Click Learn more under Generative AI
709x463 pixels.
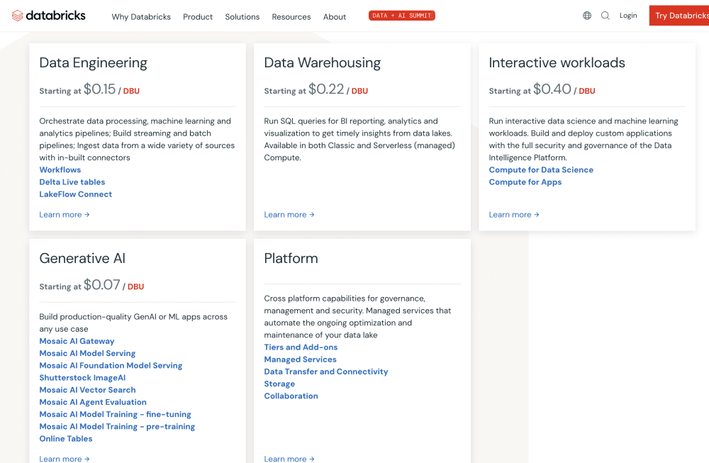tap(65, 459)
